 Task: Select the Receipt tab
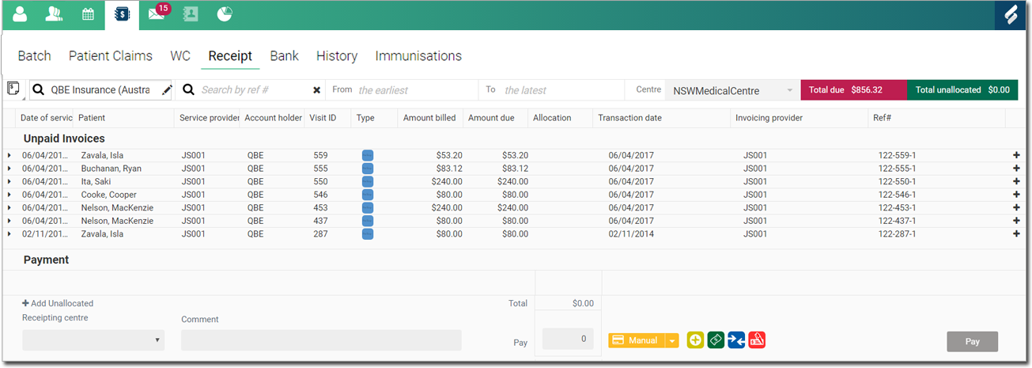click(x=230, y=56)
